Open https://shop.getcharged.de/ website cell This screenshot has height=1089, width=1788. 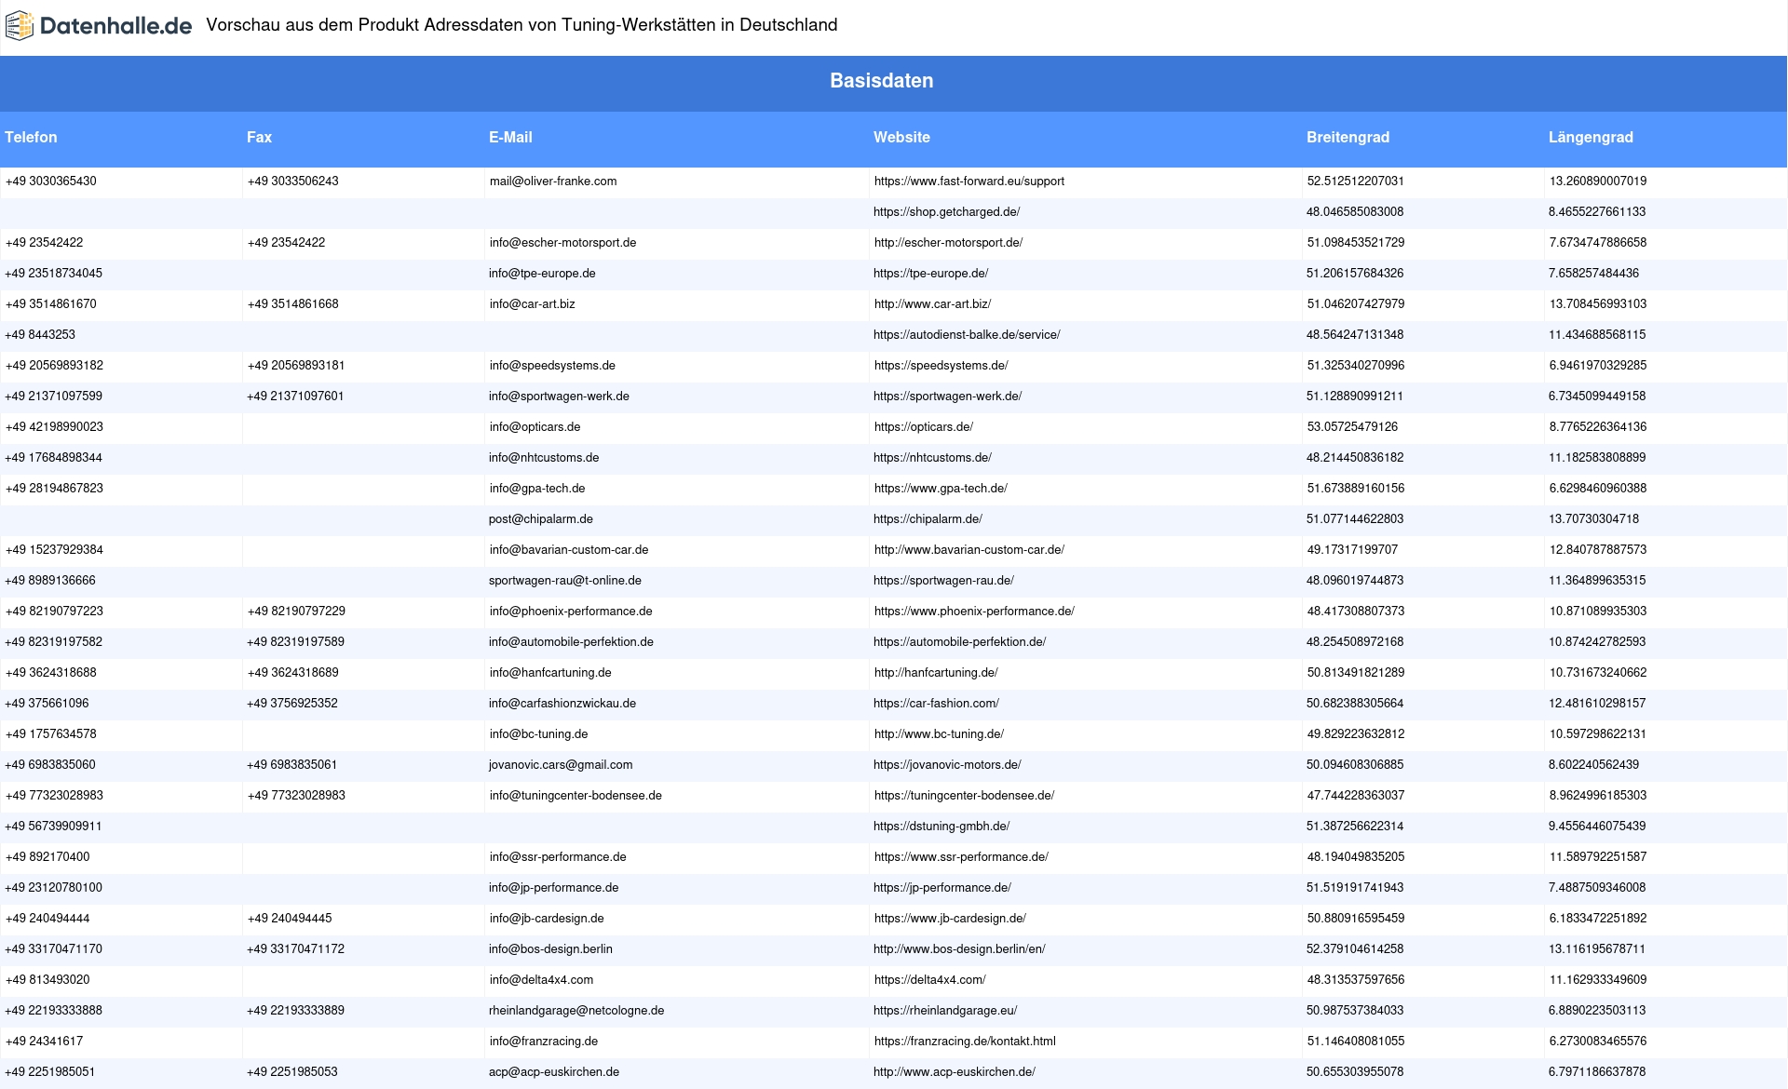pos(946,212)
